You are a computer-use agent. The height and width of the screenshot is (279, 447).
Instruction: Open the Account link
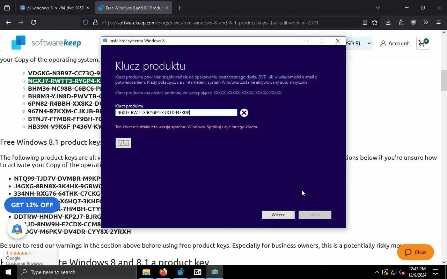(395, 43)
